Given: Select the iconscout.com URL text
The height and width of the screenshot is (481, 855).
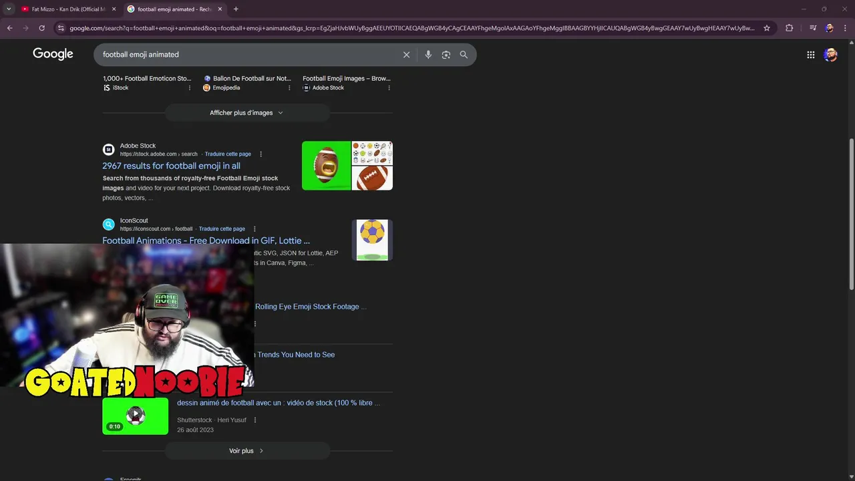Looking at the screenshot, I should coord(156,229).
